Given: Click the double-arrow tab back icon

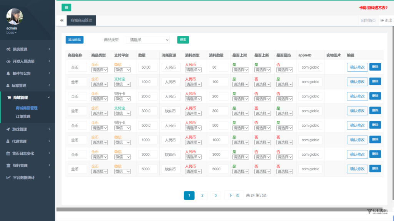Looking at the screenshot, I should point(62,20).
